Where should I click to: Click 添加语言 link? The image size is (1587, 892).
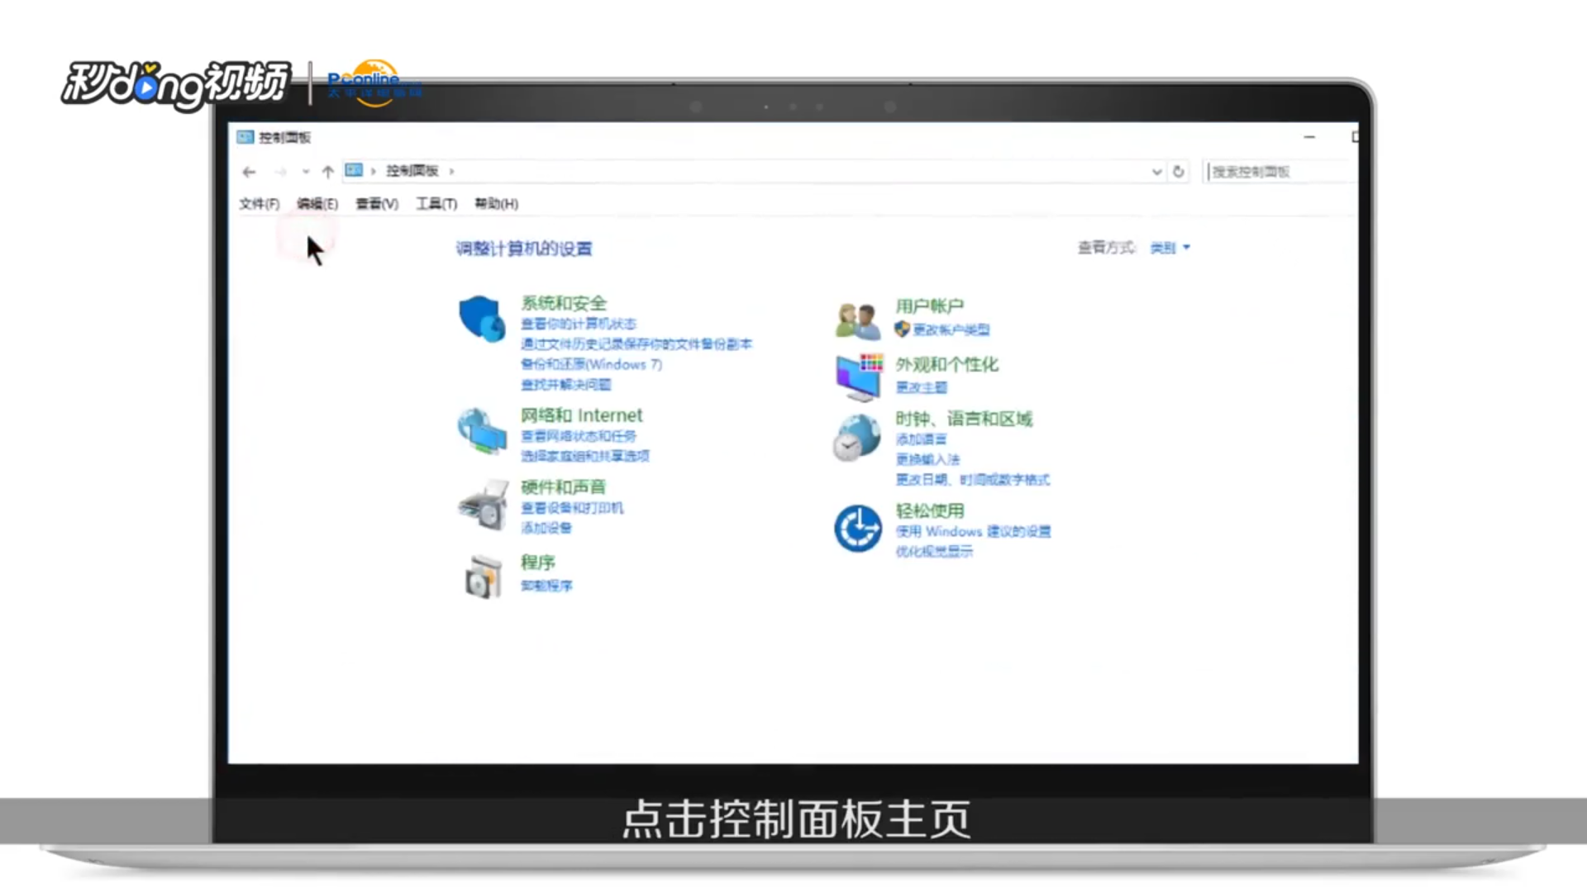click(x=922, y=439)
